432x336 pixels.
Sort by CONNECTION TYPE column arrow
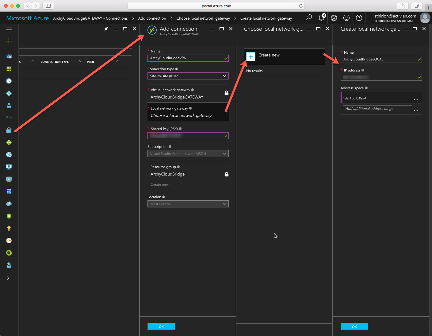tap(79, 61)
